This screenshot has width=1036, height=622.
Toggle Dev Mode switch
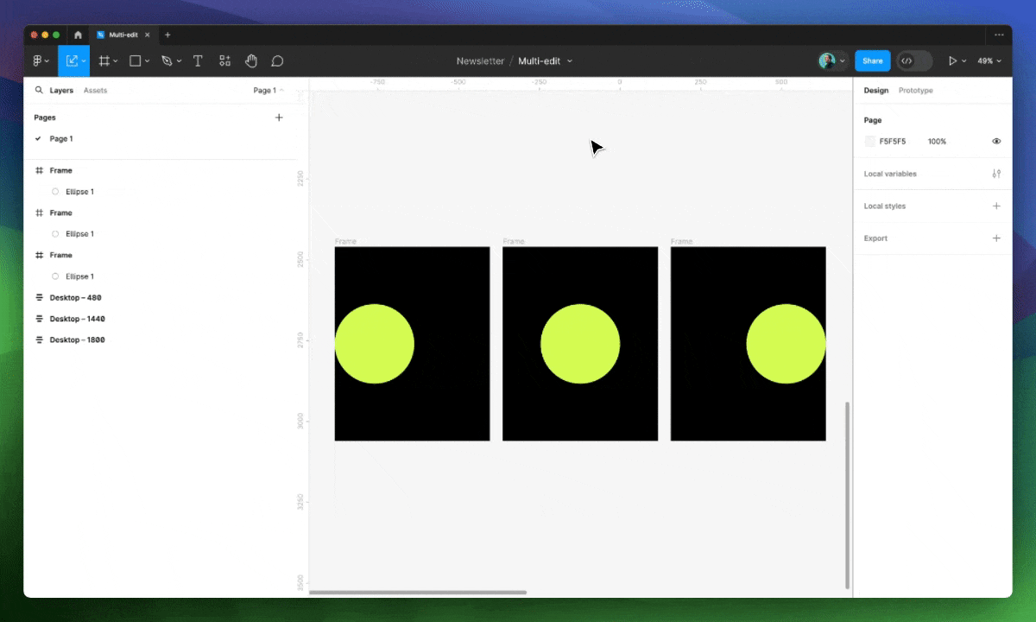click(x=914, y=61)
